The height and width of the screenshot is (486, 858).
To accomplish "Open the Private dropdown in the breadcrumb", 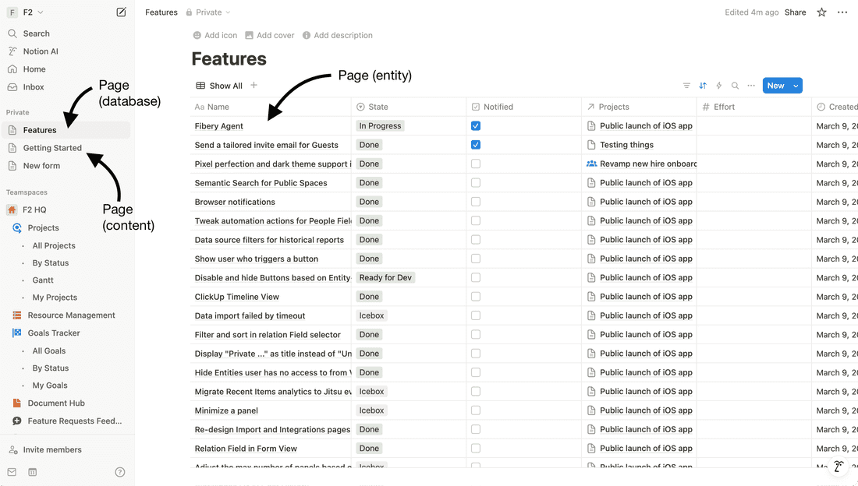I will point(207,12).
